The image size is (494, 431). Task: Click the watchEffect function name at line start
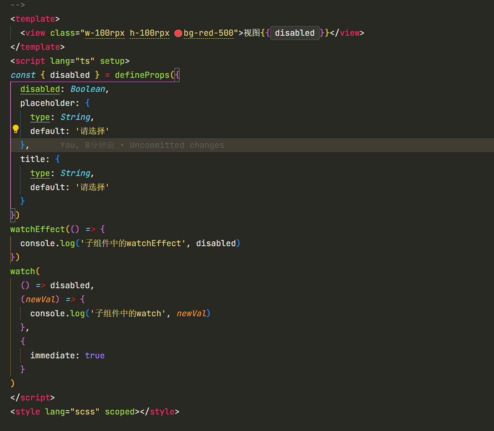point(37,230)
